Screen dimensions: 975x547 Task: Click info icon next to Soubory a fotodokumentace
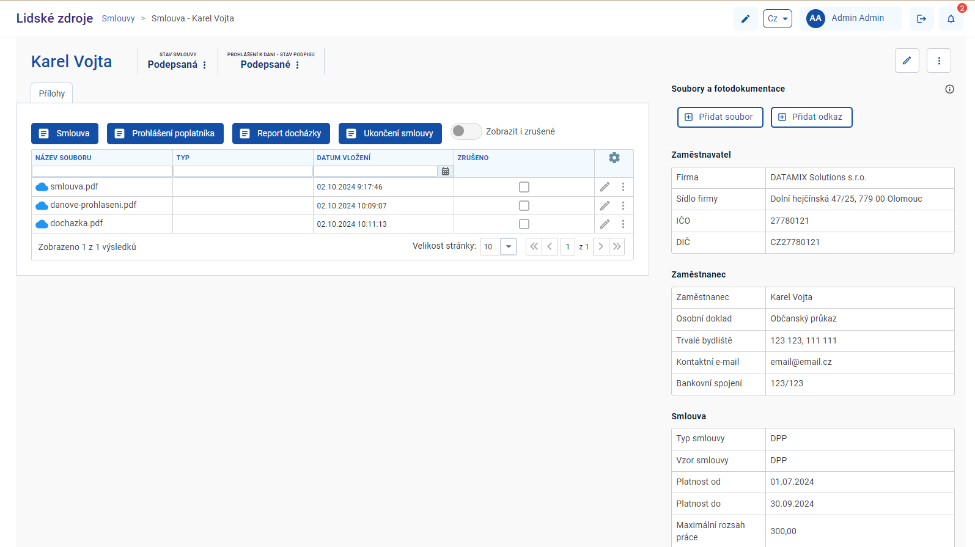[x=949, y=89]
